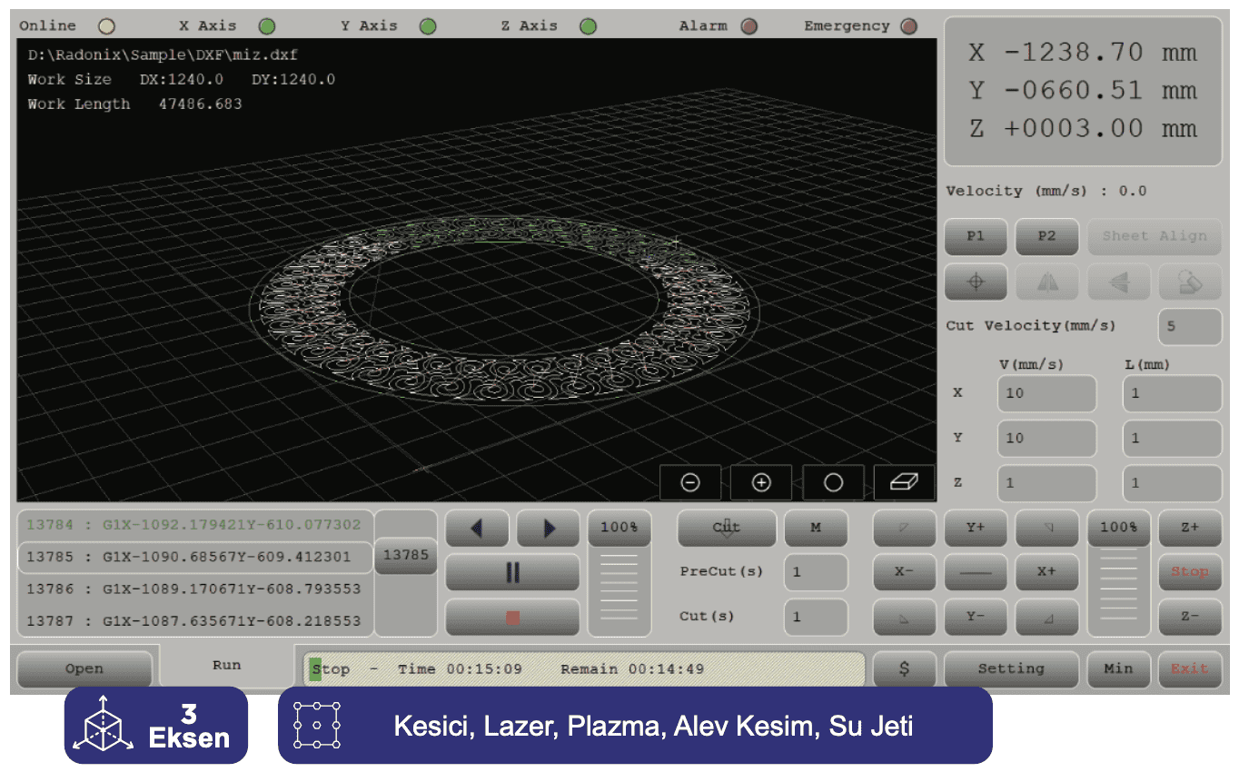Click the Cut Velocity input field

tap(1189, 326)
